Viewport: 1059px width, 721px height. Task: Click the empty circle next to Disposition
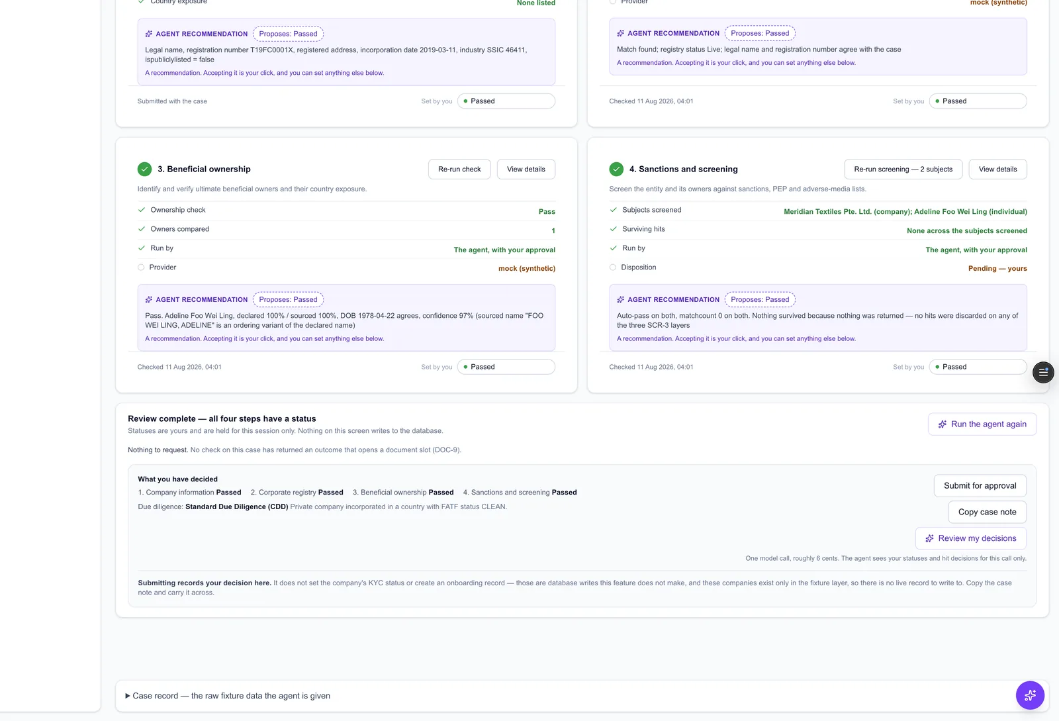pos(613,267)
